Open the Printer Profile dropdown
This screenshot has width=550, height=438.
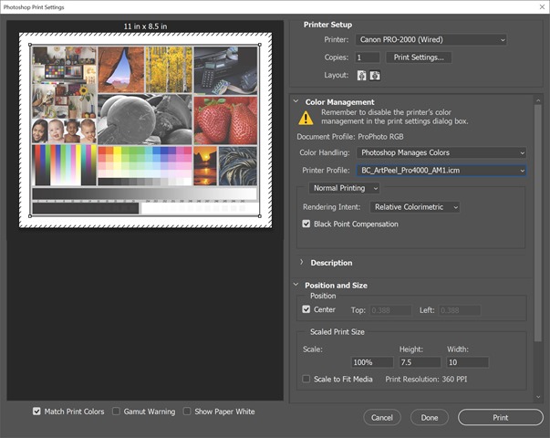pos(441,170)
